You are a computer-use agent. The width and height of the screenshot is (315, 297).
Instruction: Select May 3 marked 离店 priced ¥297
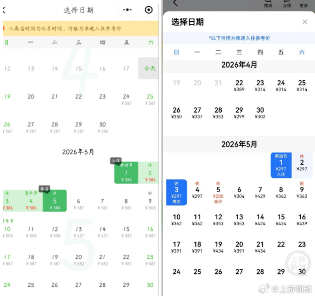(176, 193)
